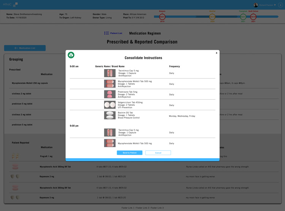Click the 'Bactrim DS Tab' medication text
This screenshot has height=211, width=285.
pos(125,113)
